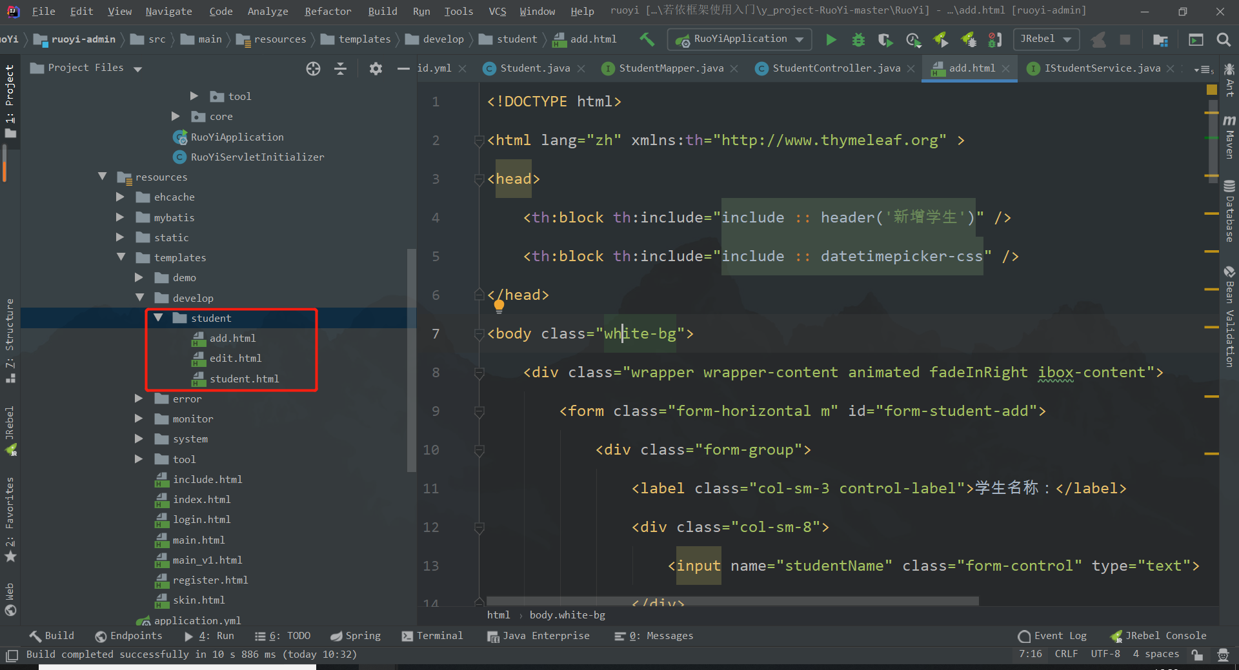Switch to StudentMapper.java tab
1239x670 pixels.
pyautogui.click(x=671, y=68)
